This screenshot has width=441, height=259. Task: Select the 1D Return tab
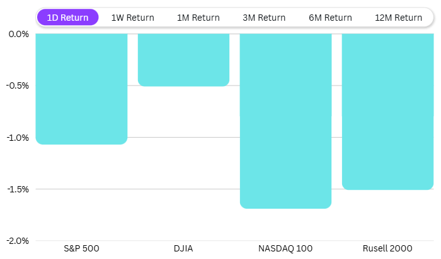pos(67,18)
